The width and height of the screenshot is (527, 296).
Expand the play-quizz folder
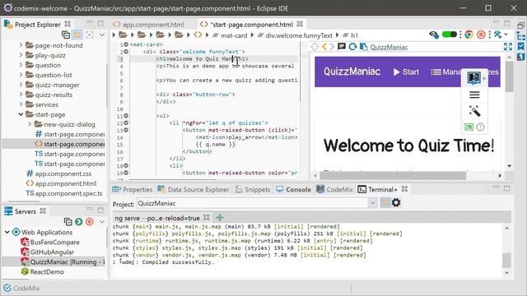coord(21,55)
